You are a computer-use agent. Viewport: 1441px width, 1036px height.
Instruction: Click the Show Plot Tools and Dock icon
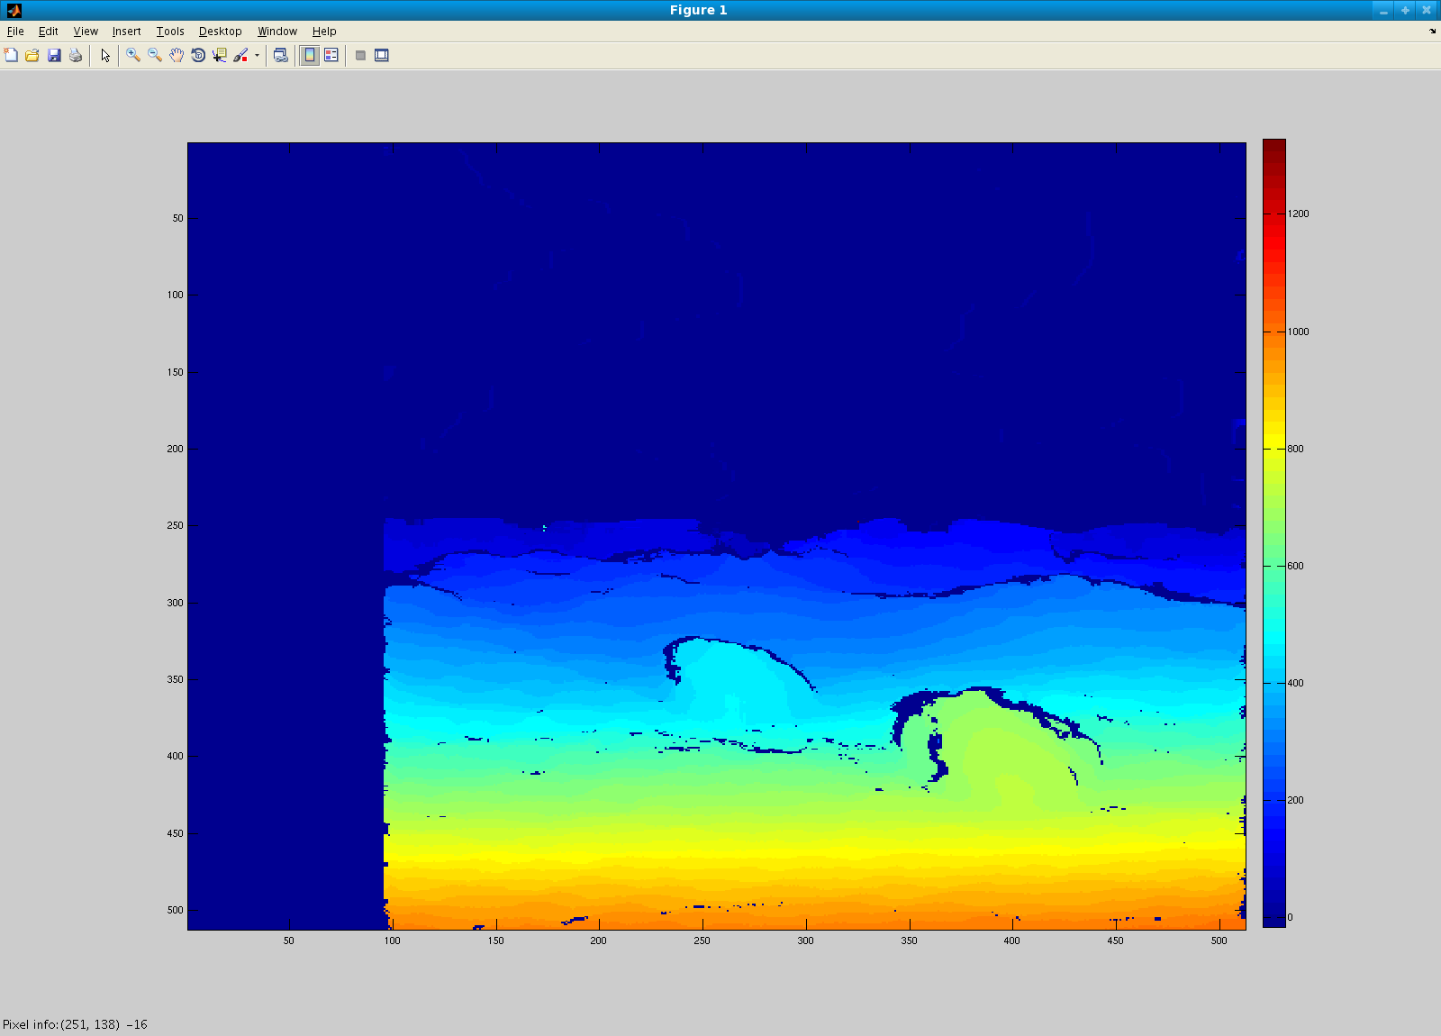382,55
